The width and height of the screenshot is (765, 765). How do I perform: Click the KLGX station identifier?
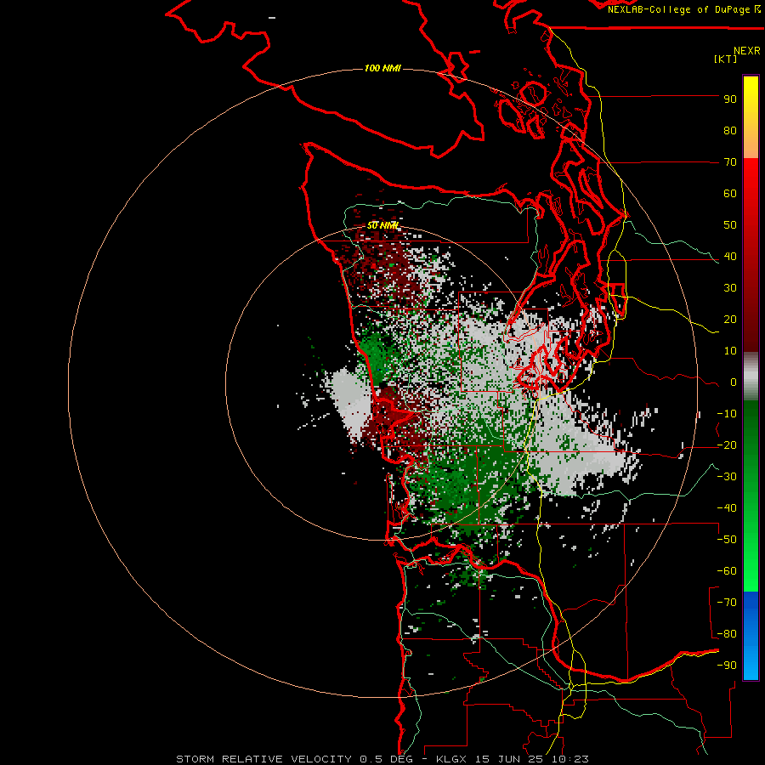[x=452, y=759]
